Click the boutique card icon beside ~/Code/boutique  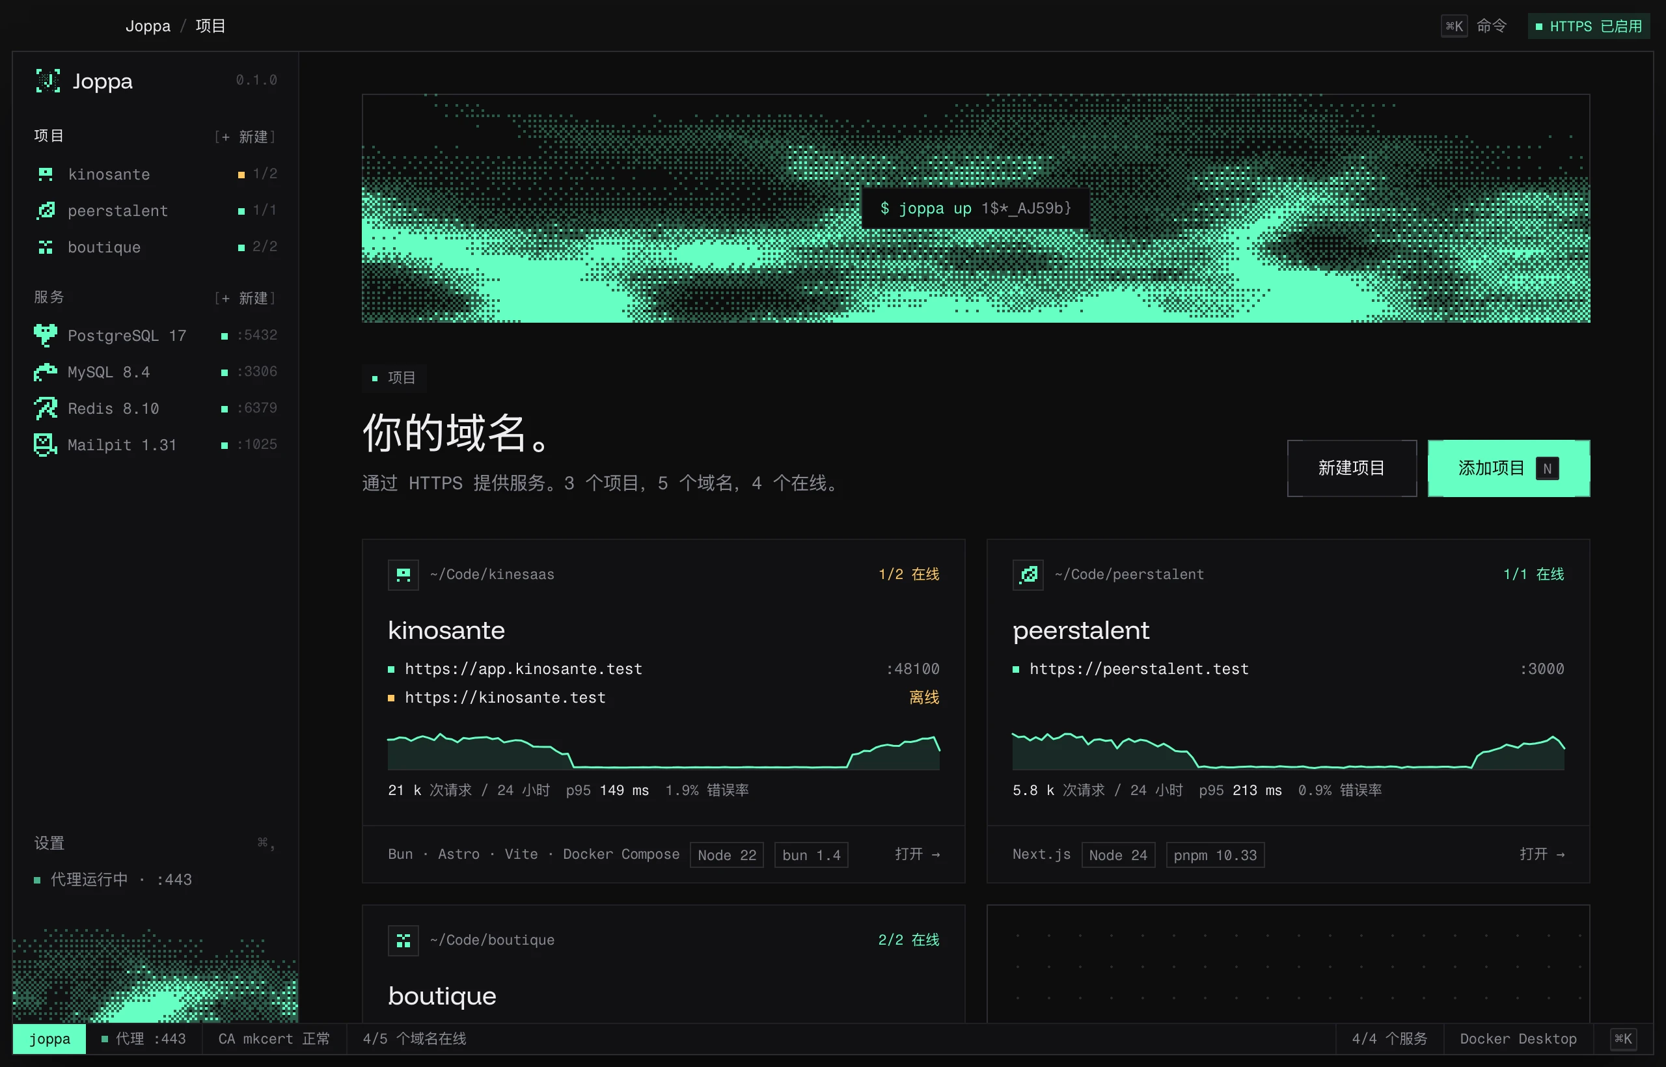(x=403, y=940)
